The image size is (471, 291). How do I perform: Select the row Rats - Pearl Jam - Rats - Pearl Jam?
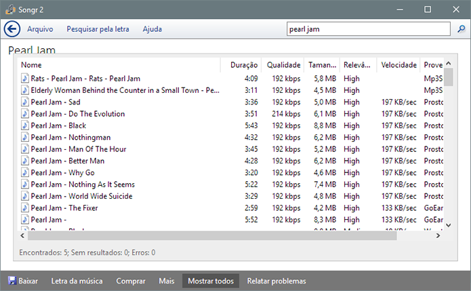point(232,79)
